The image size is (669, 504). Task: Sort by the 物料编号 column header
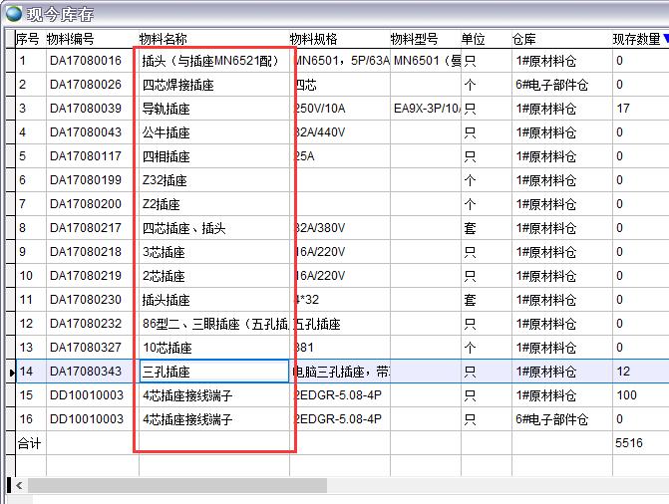[x=70, y=39]
